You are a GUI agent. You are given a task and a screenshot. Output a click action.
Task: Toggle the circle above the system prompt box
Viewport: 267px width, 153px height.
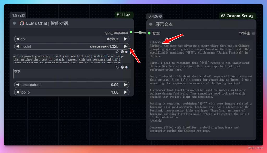(x=117, y=52)
